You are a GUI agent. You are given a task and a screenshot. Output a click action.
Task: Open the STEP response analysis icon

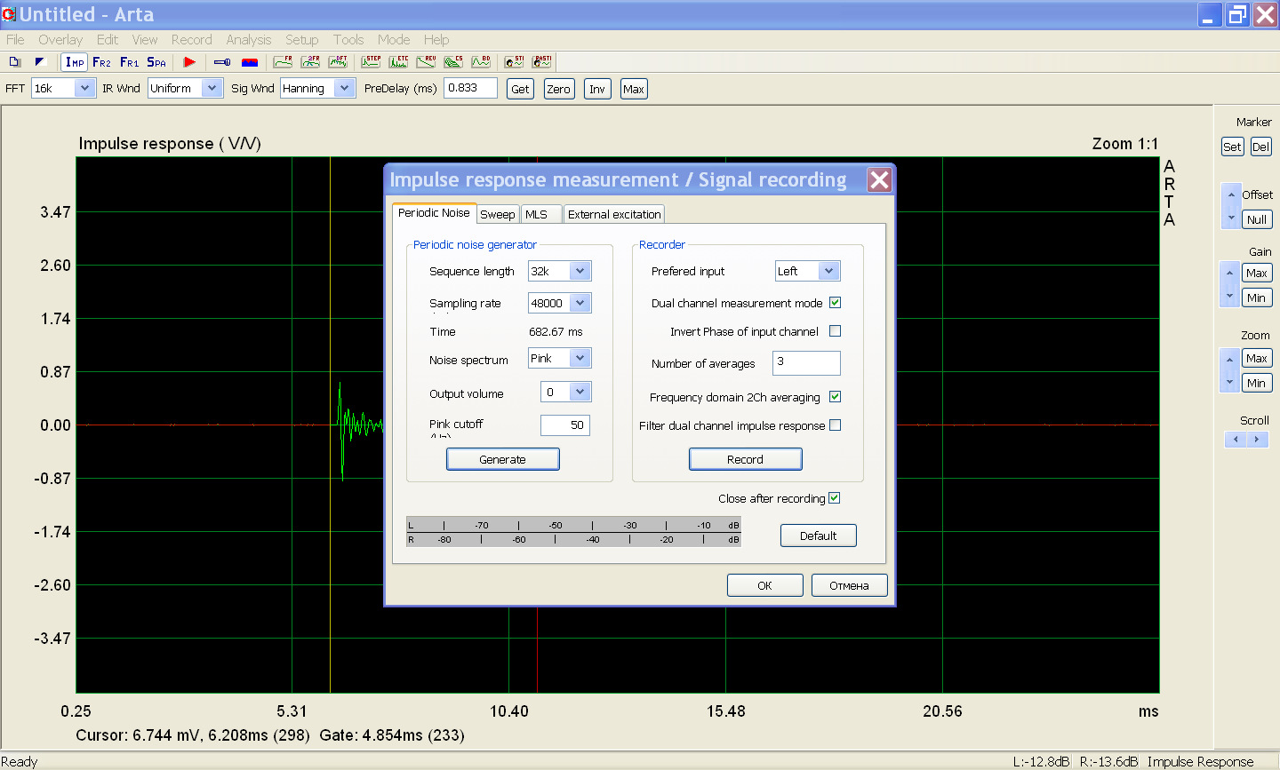pos(371,62)
